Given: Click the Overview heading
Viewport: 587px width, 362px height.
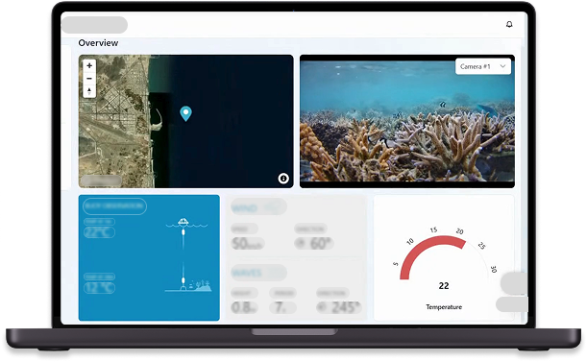Looking at the screenshot, I should [x=98, y=43].
